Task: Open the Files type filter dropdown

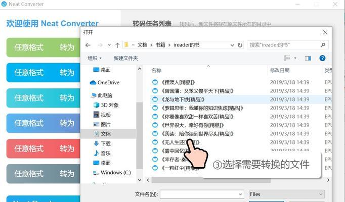Action: click(x=286, y=194)
